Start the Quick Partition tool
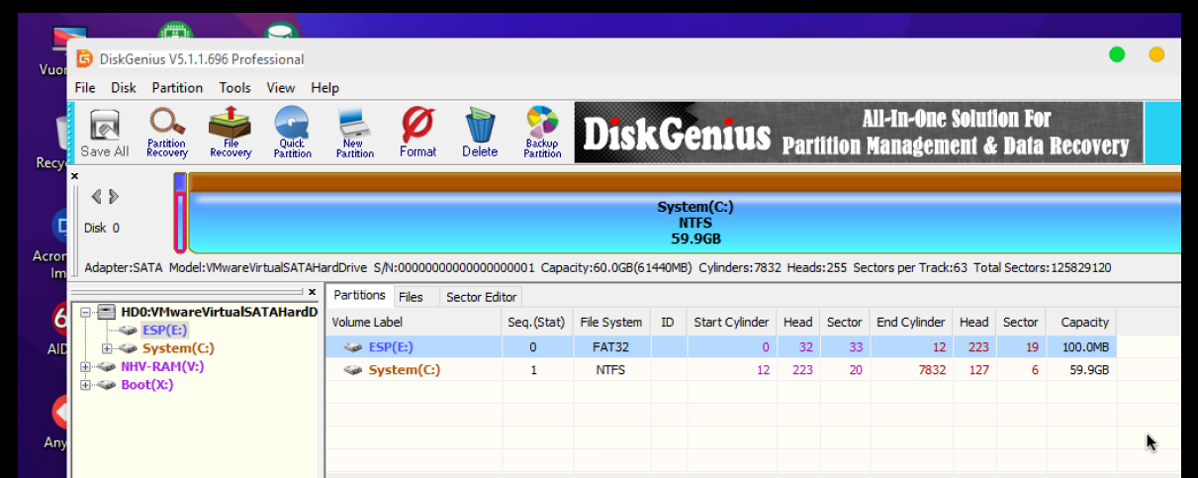 pos(292,133)
